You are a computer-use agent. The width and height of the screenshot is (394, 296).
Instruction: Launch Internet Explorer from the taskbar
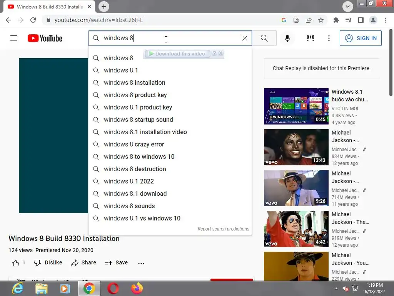click(18, 288)
